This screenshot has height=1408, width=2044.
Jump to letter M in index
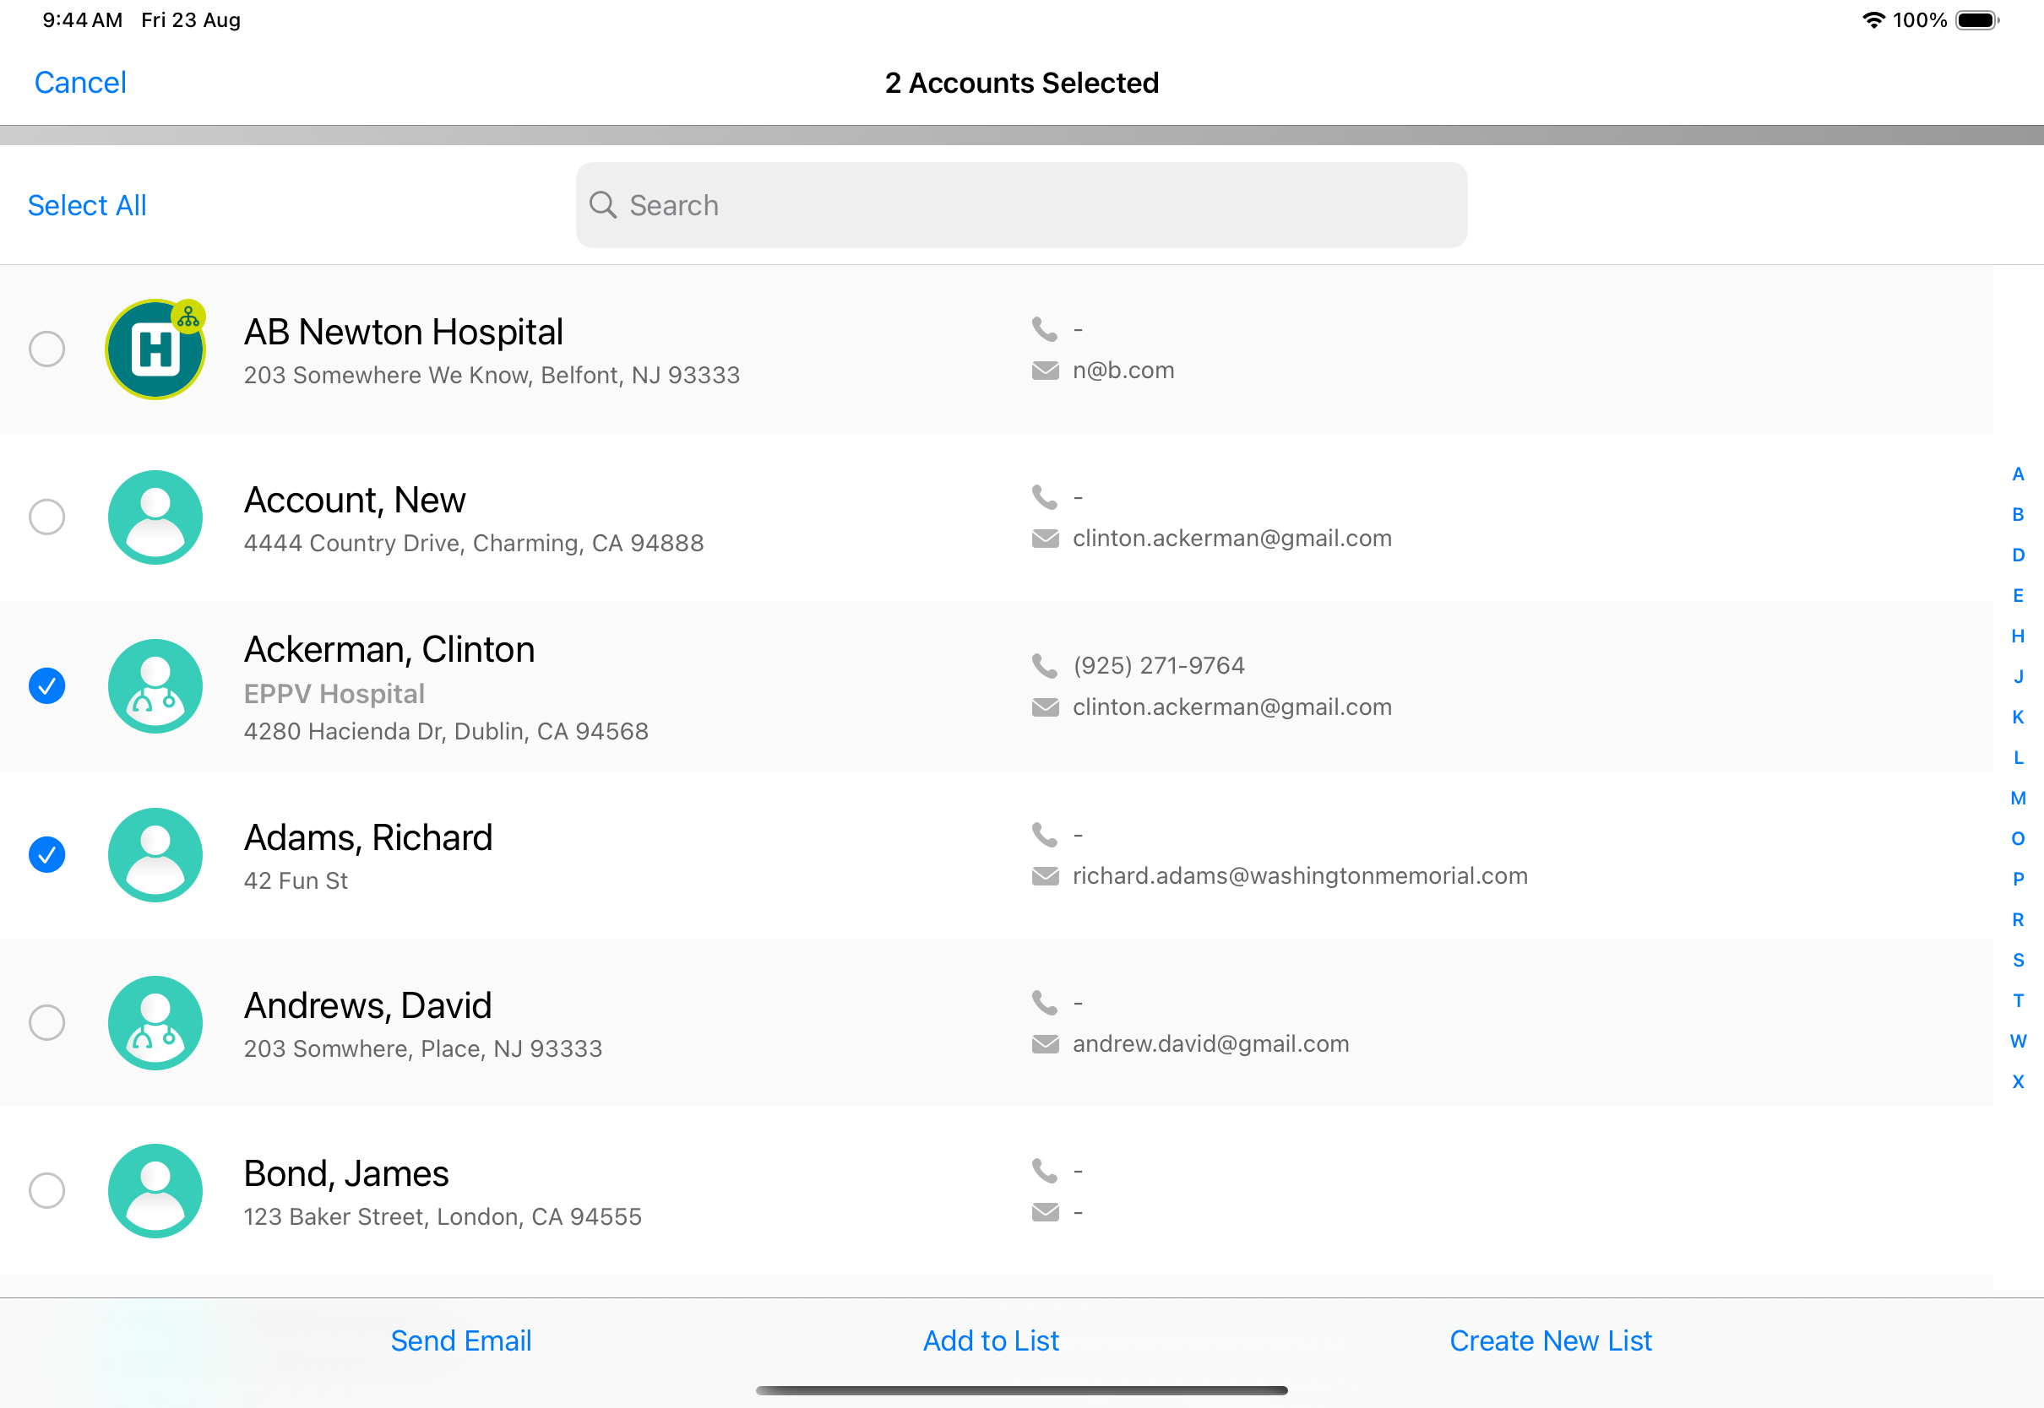(x=2018, y=799)
